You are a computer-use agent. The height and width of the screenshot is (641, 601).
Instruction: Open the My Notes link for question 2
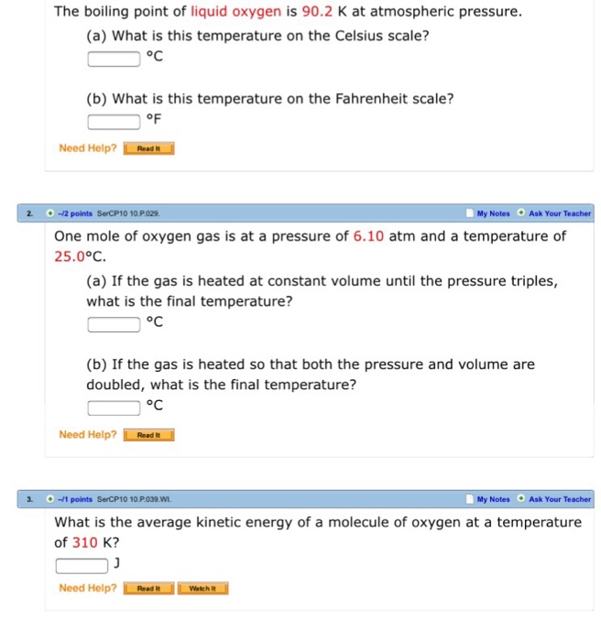coord(493,213)
